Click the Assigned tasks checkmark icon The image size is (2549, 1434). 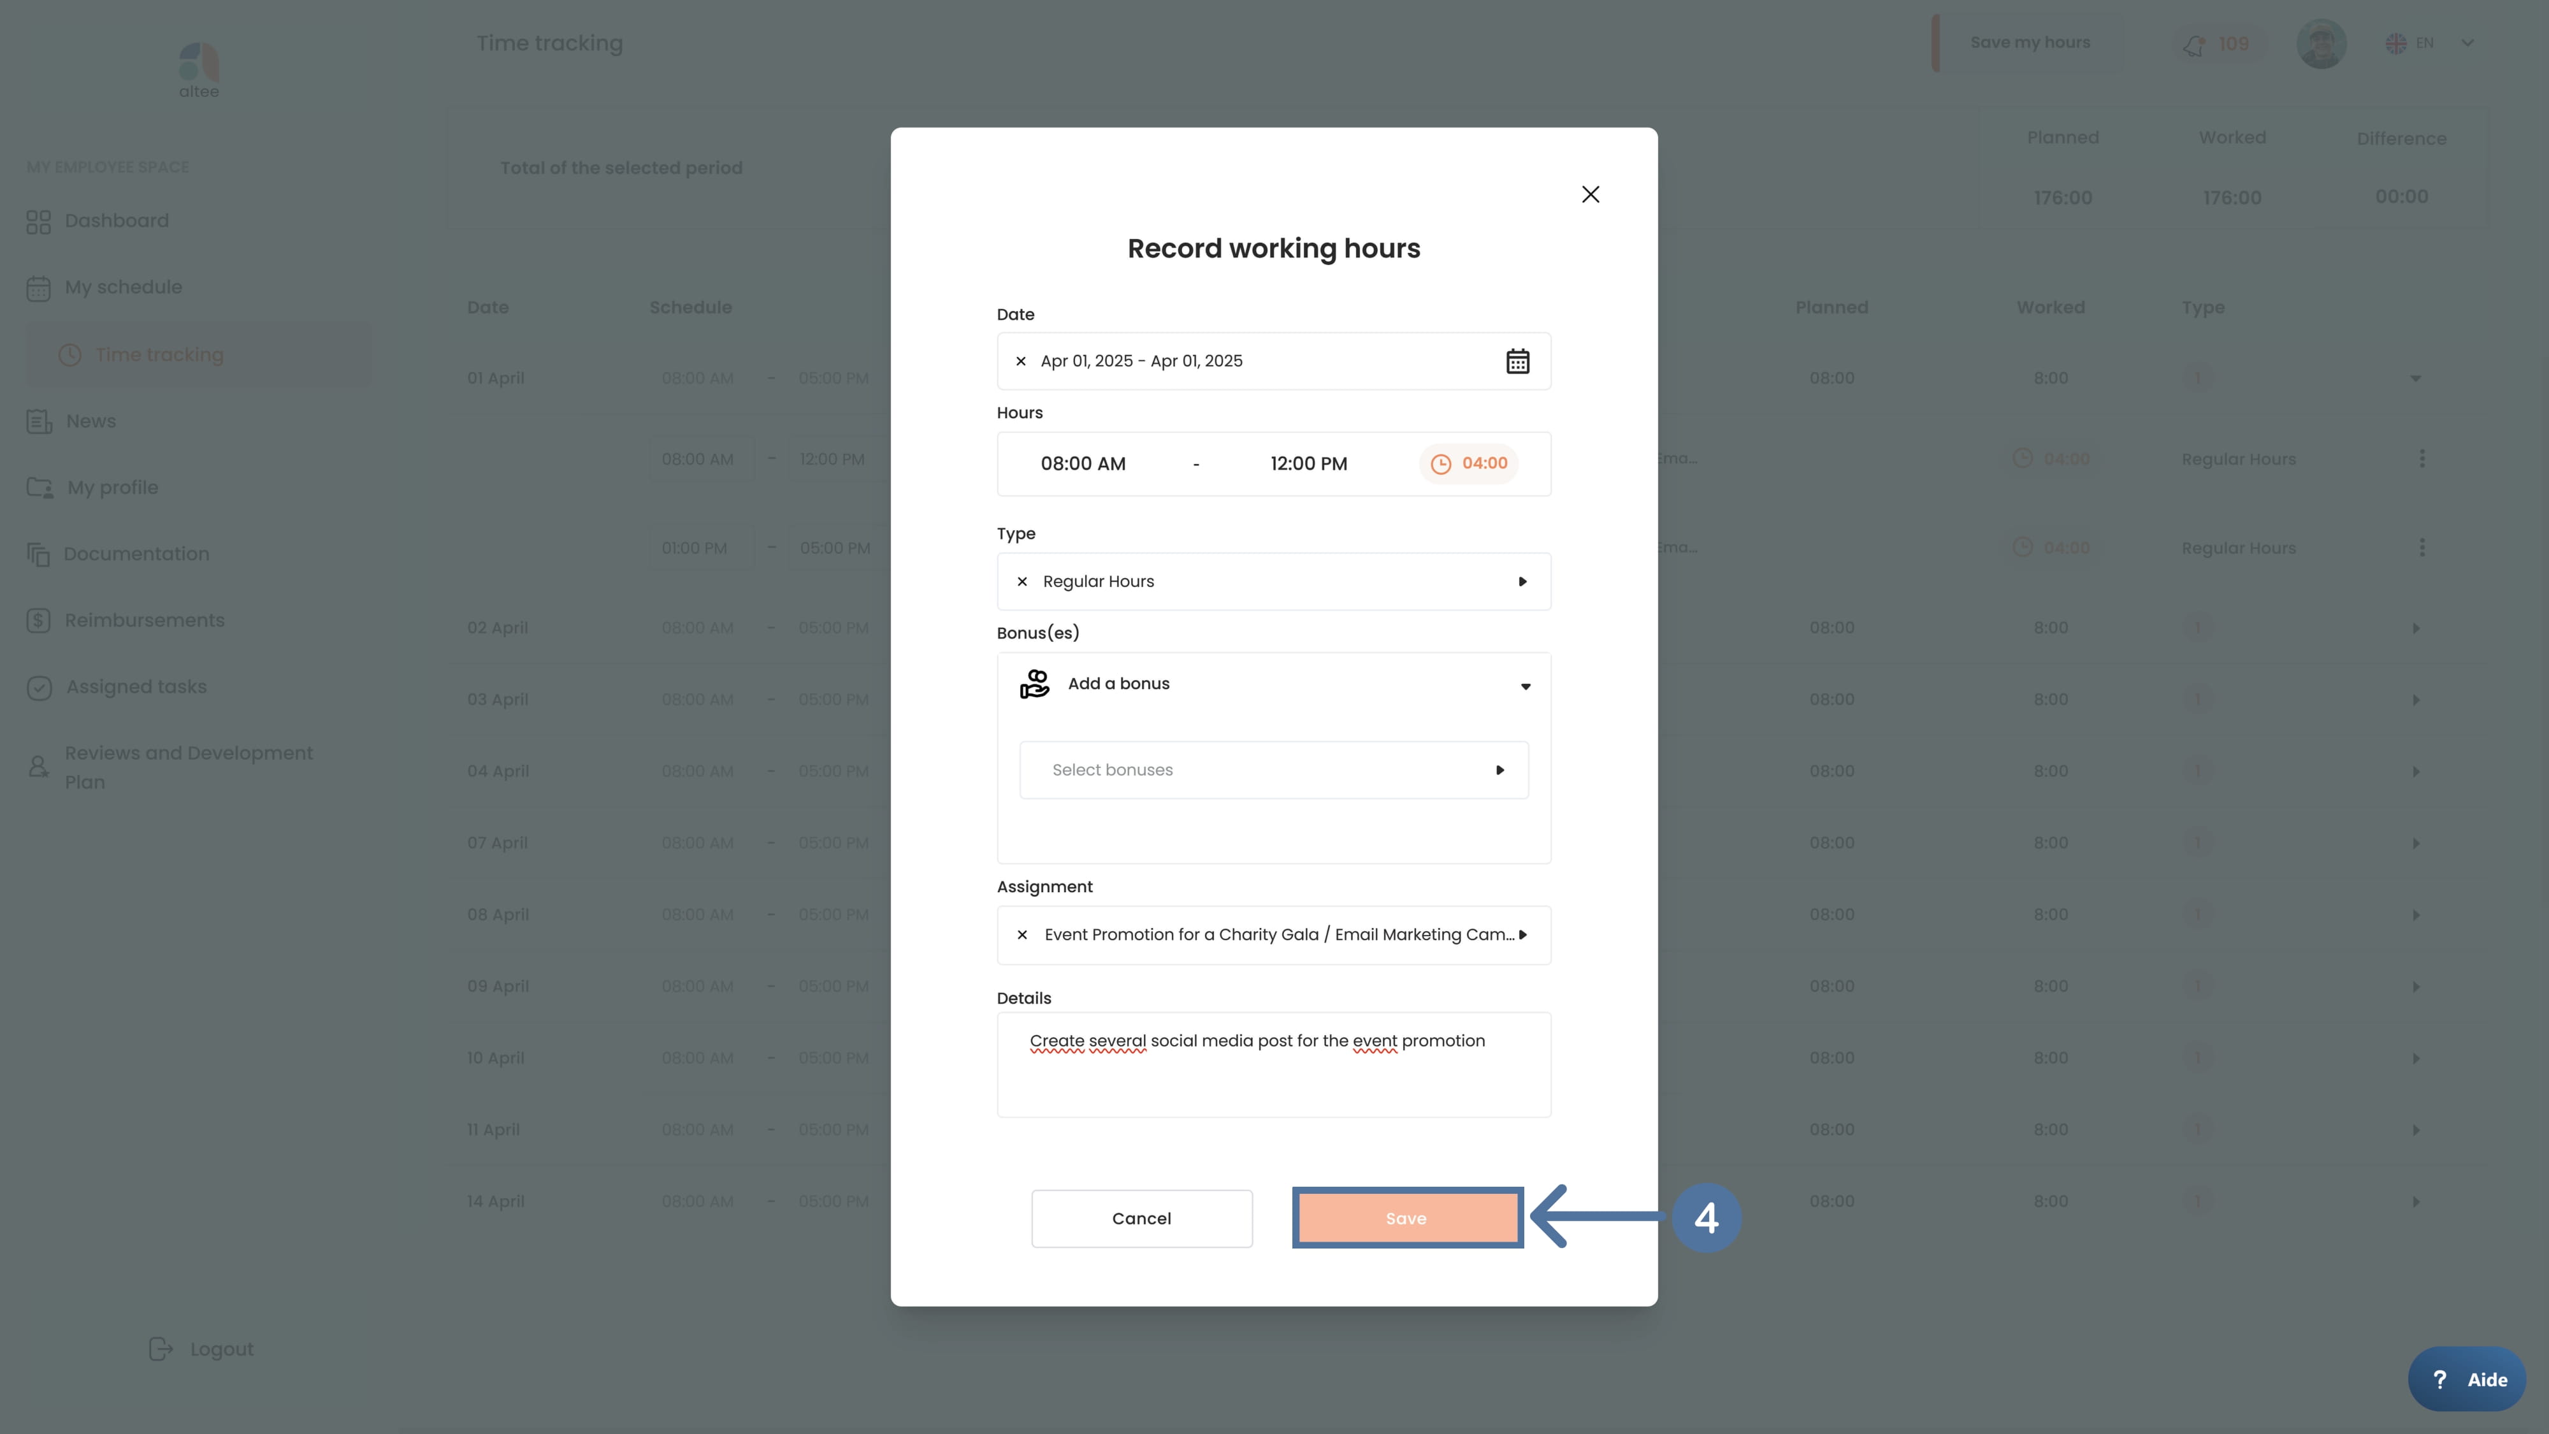click(39, 688)
